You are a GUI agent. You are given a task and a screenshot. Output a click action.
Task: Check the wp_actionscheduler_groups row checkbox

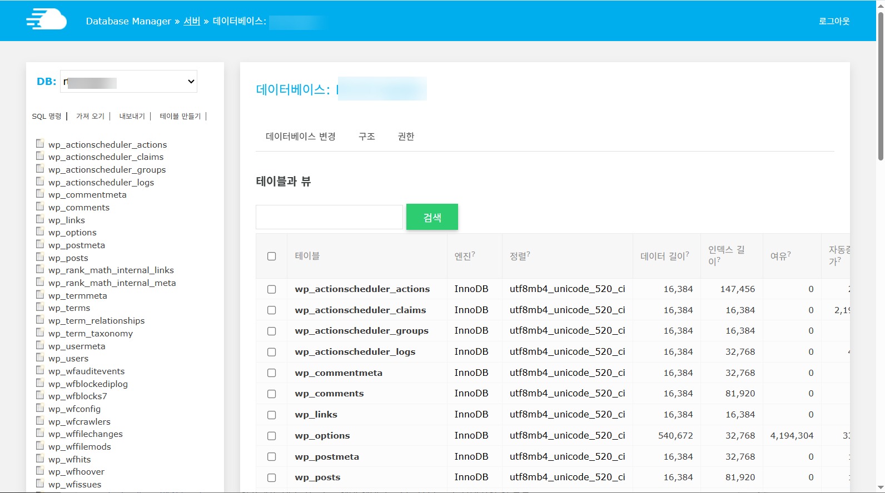271,331
